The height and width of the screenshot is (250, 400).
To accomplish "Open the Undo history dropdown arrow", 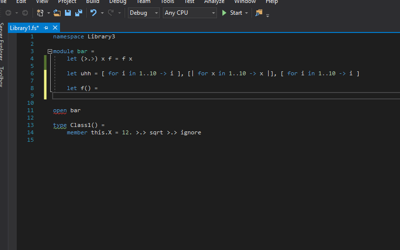I will pyautogui.click(x=102, y=13).
